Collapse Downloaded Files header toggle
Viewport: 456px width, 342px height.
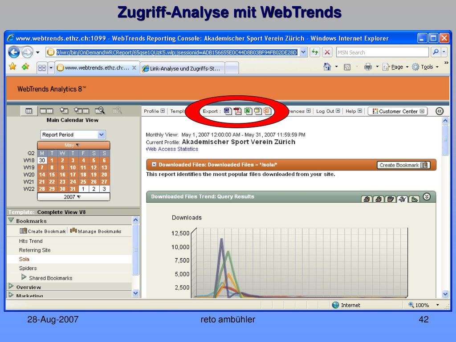pos(154,164)
